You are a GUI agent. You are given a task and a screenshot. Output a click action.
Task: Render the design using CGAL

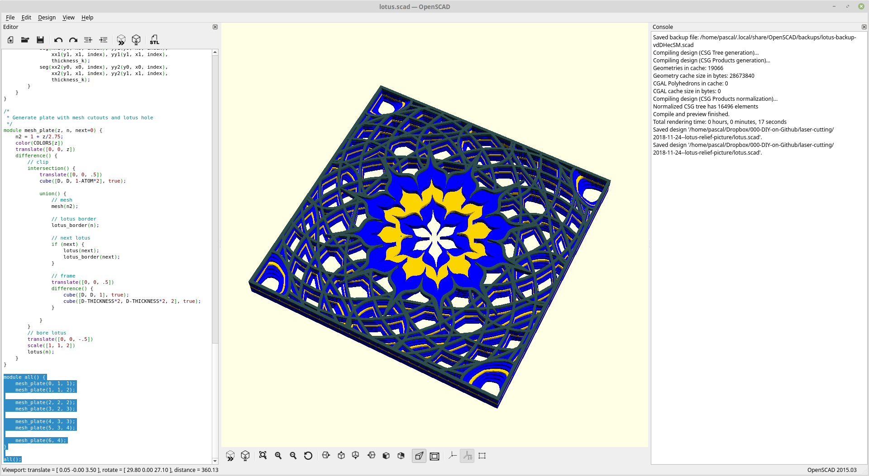[x=136, y=40]
